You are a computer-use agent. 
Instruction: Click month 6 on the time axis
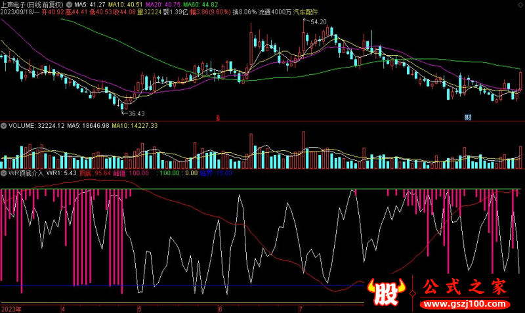[x=220, y=309]
